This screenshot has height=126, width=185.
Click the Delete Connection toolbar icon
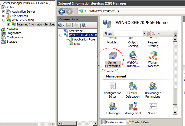(x=84, y=25)
